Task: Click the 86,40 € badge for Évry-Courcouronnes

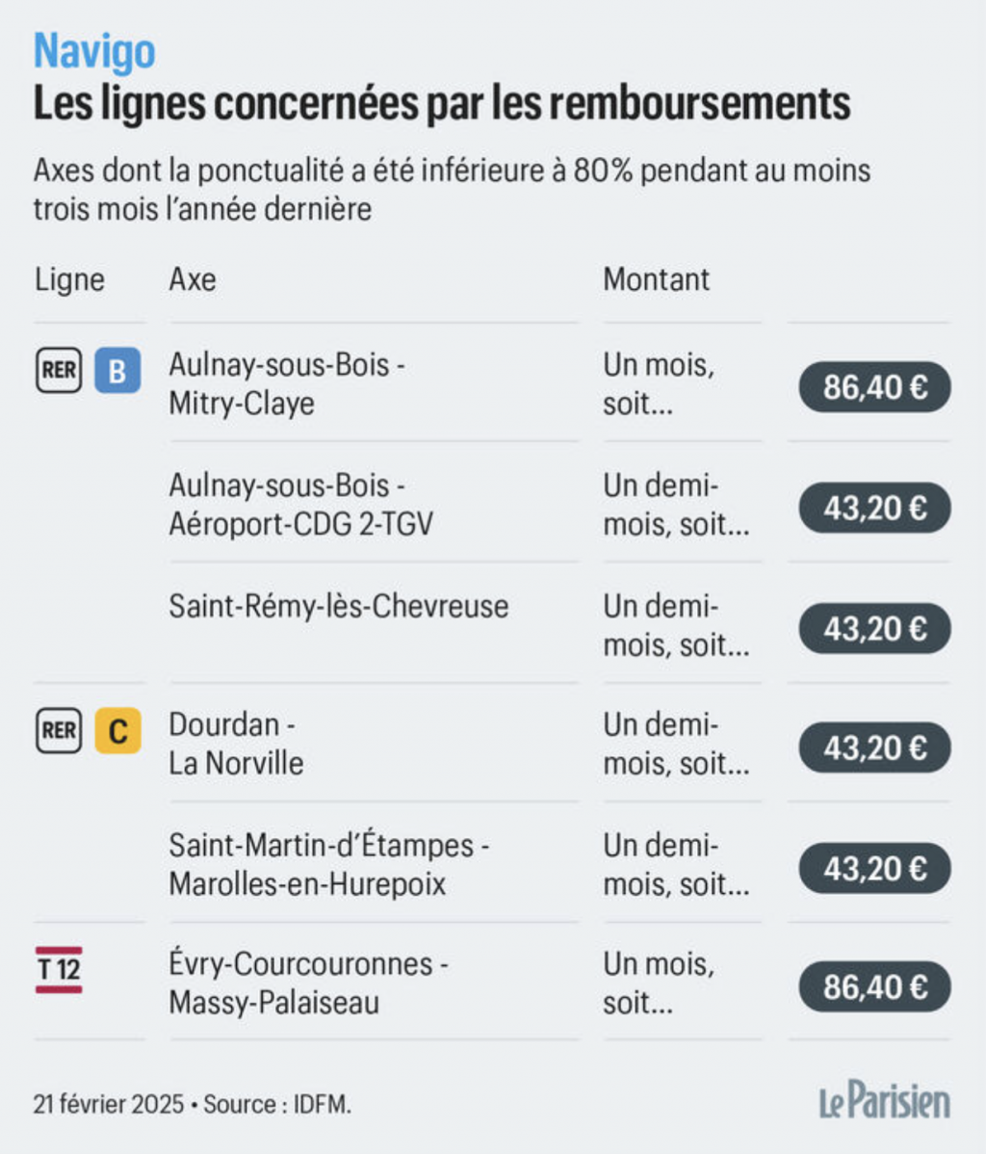Action: pyautogui.click(x=875, y=987)
